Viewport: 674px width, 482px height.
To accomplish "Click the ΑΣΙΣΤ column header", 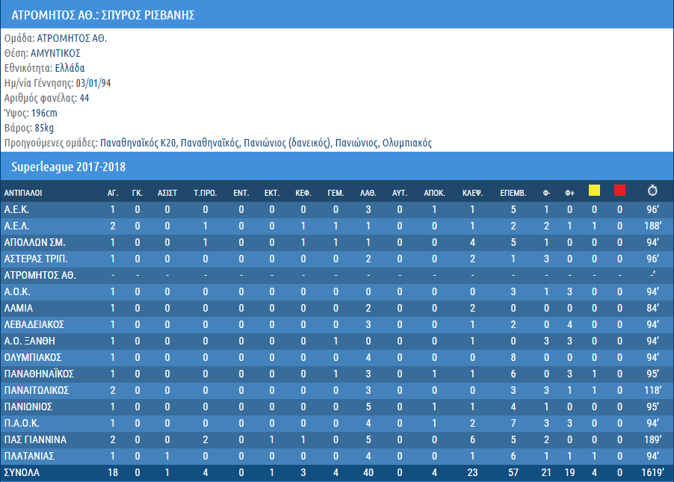I will pos(167,193).
